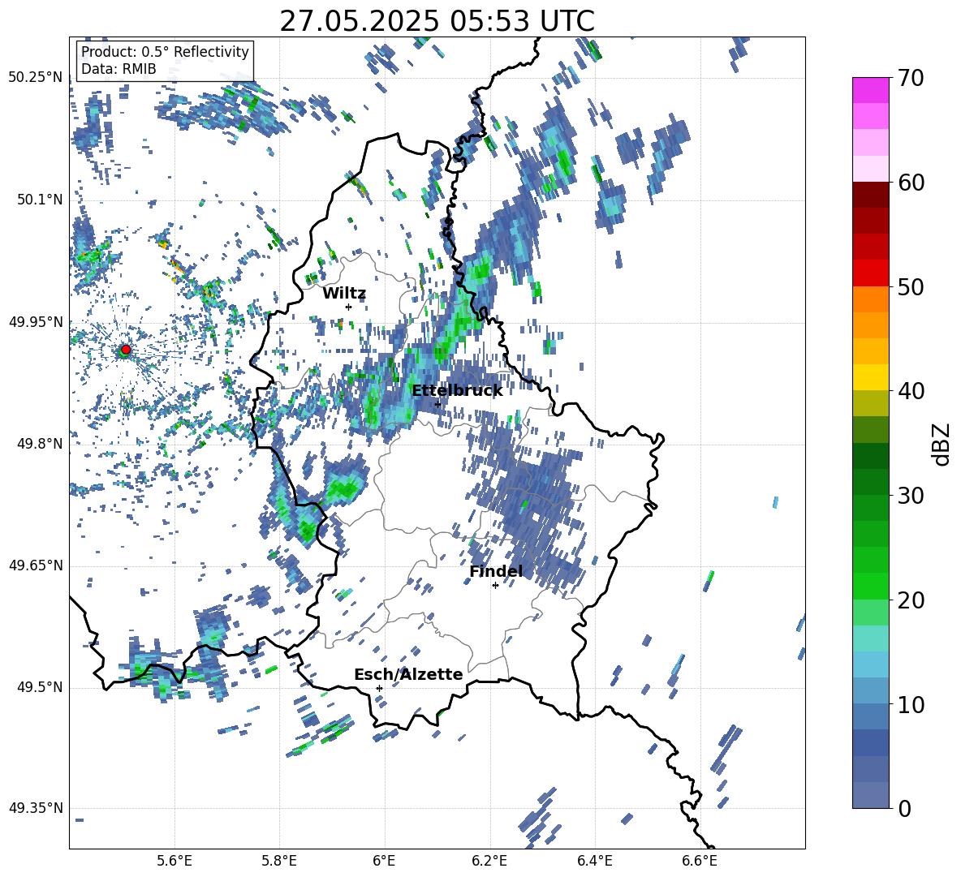Viewport: 961px width, 877px height.
Task: Click the 50.25°N latitude label
Action: coord(36,78)
